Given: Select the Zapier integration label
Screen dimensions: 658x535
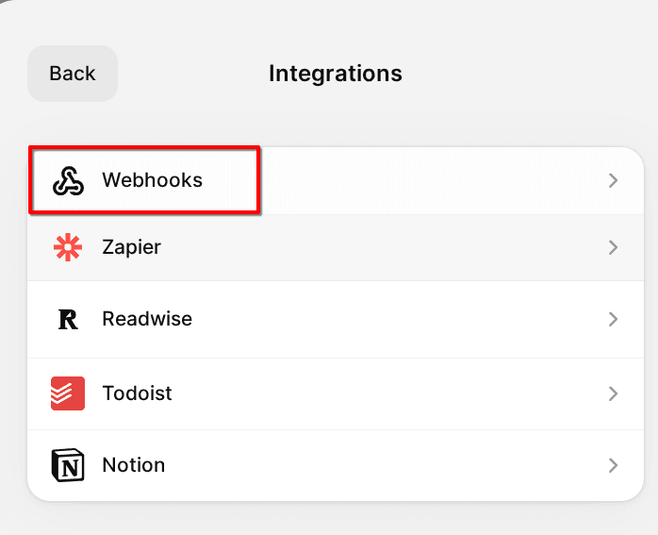Looking at the screenshot, I should click(132, 247).
